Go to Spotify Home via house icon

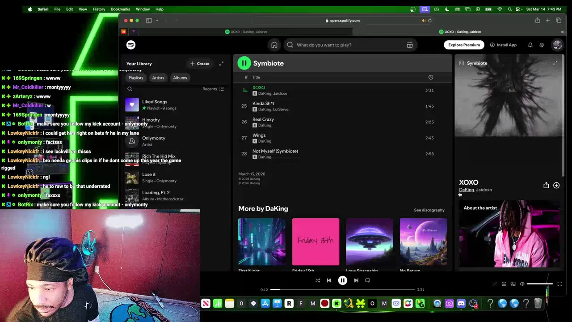click(x=274, y=45)
